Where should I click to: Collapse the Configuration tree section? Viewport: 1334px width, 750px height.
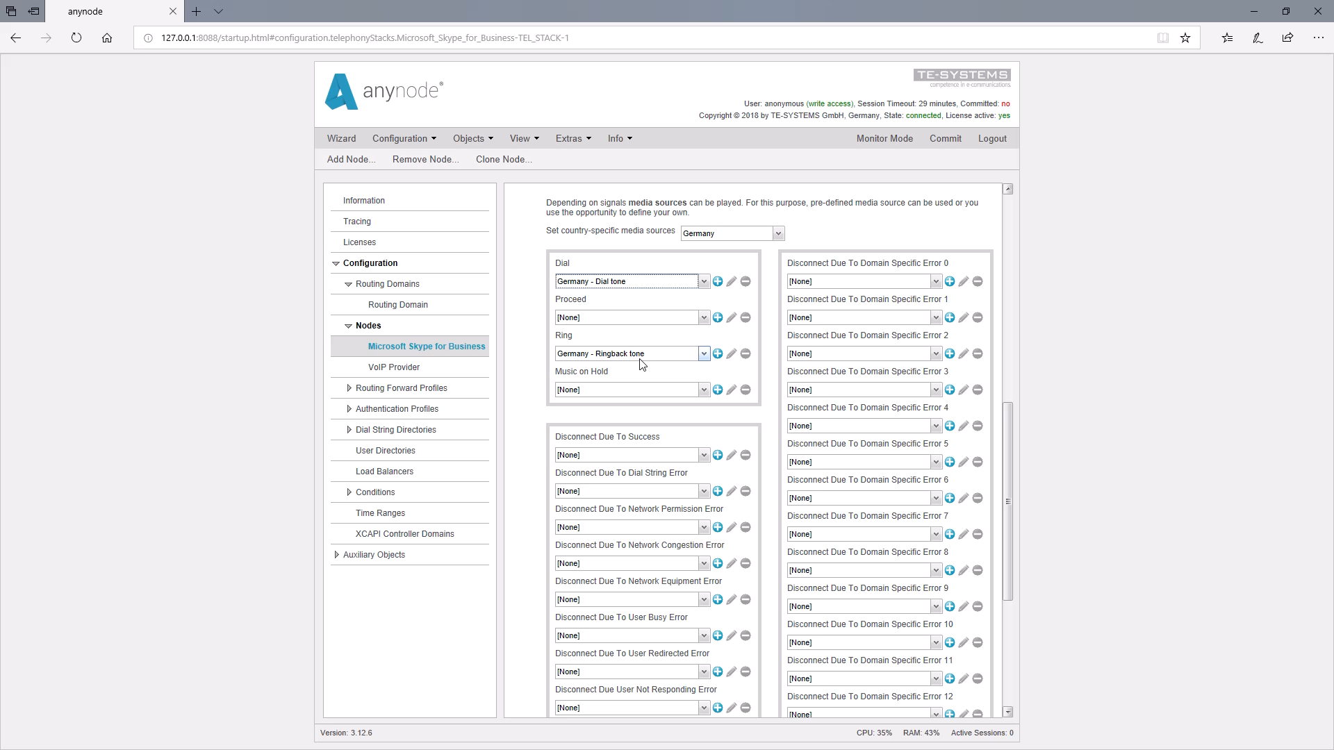tap(336, 263)
